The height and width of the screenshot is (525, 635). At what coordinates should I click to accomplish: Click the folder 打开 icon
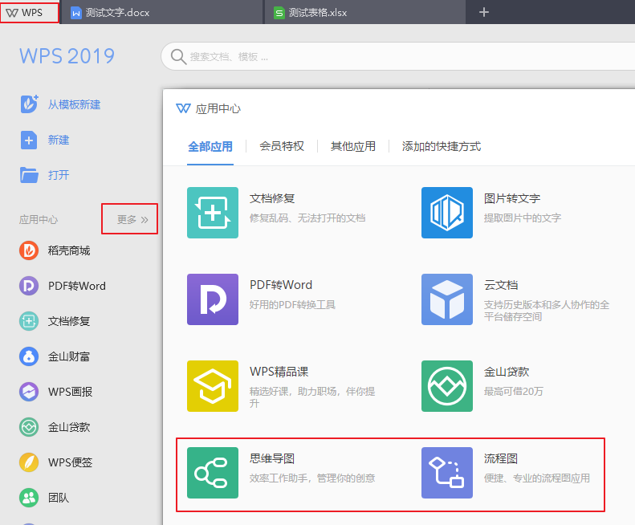click(x=29, y=175)
